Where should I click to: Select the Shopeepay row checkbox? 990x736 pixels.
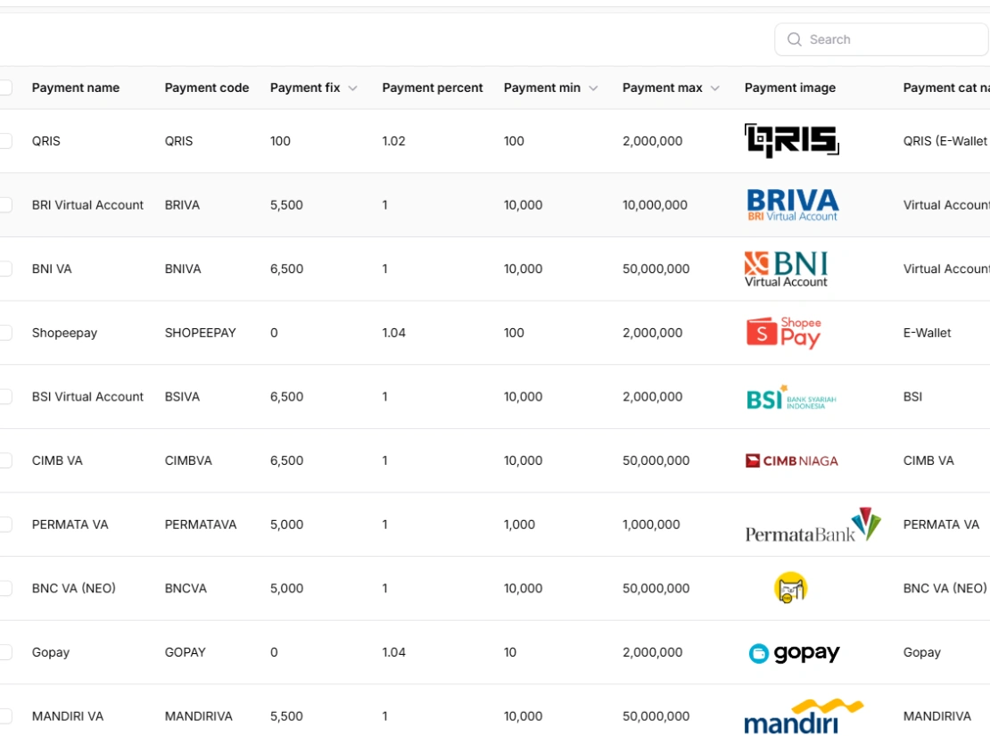(x=5, y=333)
